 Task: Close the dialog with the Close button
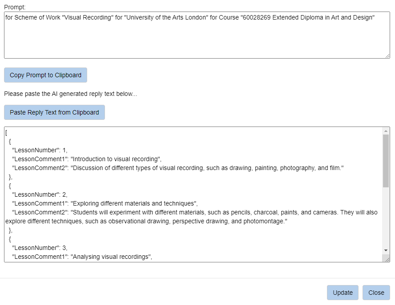[376, 293]
